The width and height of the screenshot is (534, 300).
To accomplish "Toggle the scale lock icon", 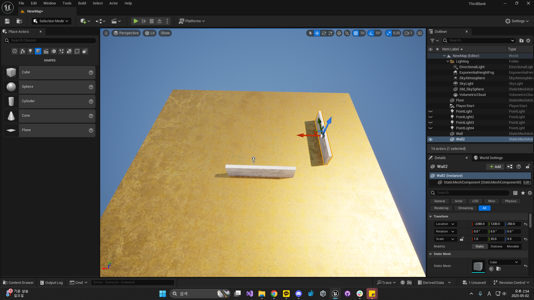I will [x=462, y=239].
